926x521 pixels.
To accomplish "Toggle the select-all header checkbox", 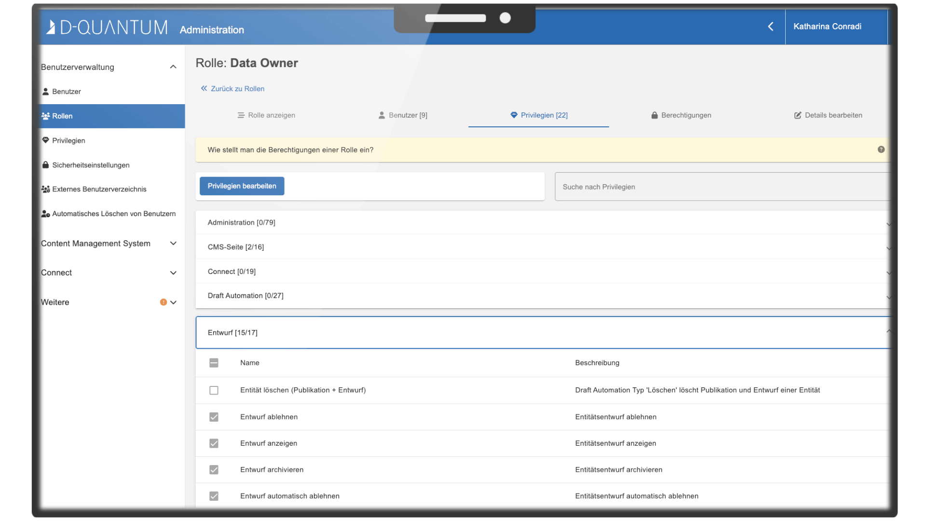I will point(214,363).
